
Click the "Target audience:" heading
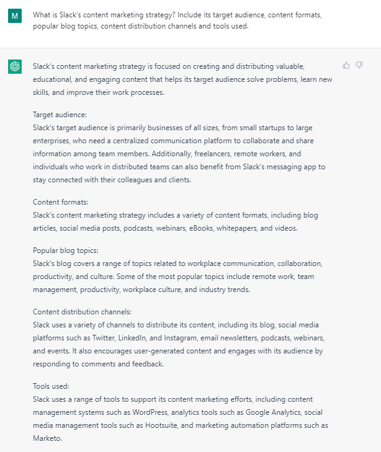click(60, 115)
